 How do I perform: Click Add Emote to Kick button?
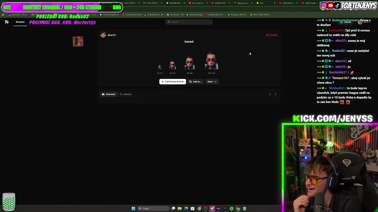[x=172, y=82]
